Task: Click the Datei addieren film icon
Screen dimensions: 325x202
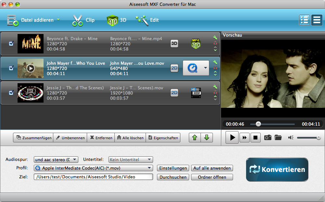Action: pyautogui.click(x=13, y=20)
